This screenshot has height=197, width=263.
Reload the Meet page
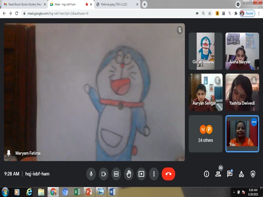coord(17,14)
